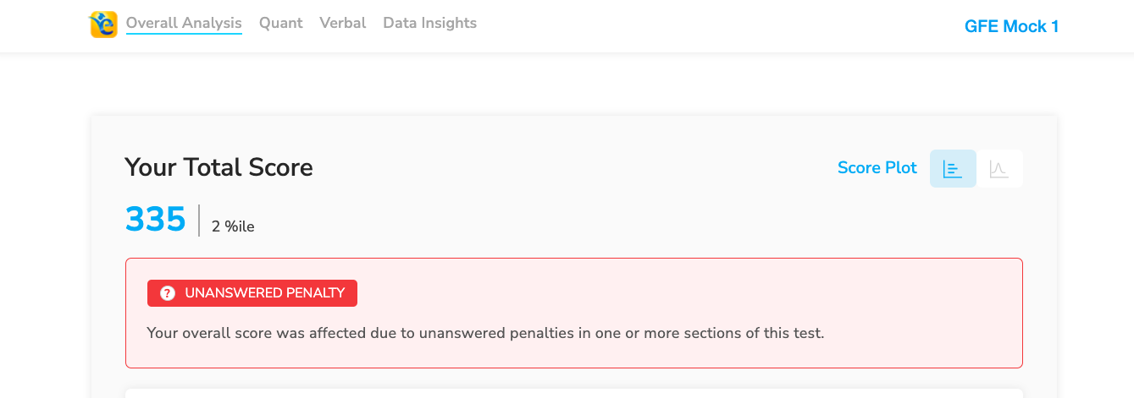Image resolution: width=1134 pixels, height=398 pixels.
Task: Switch to distribution curve score plot view
Action: 999,168
